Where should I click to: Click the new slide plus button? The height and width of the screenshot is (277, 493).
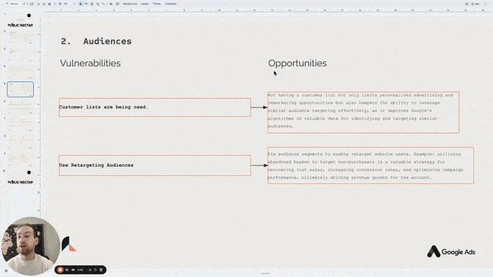24,4
